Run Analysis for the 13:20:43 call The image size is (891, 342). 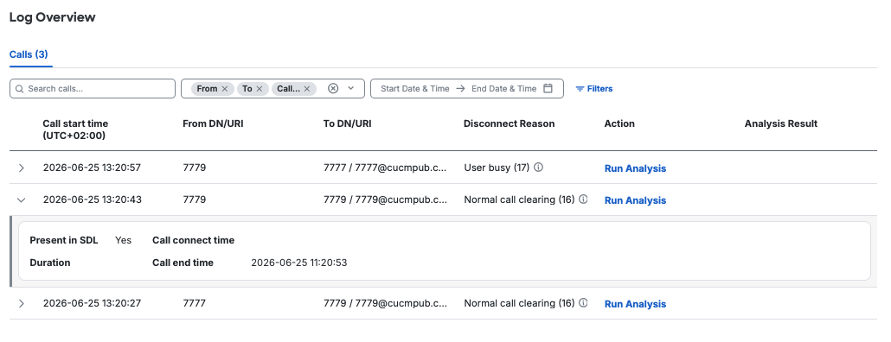[x=635, y=200]
